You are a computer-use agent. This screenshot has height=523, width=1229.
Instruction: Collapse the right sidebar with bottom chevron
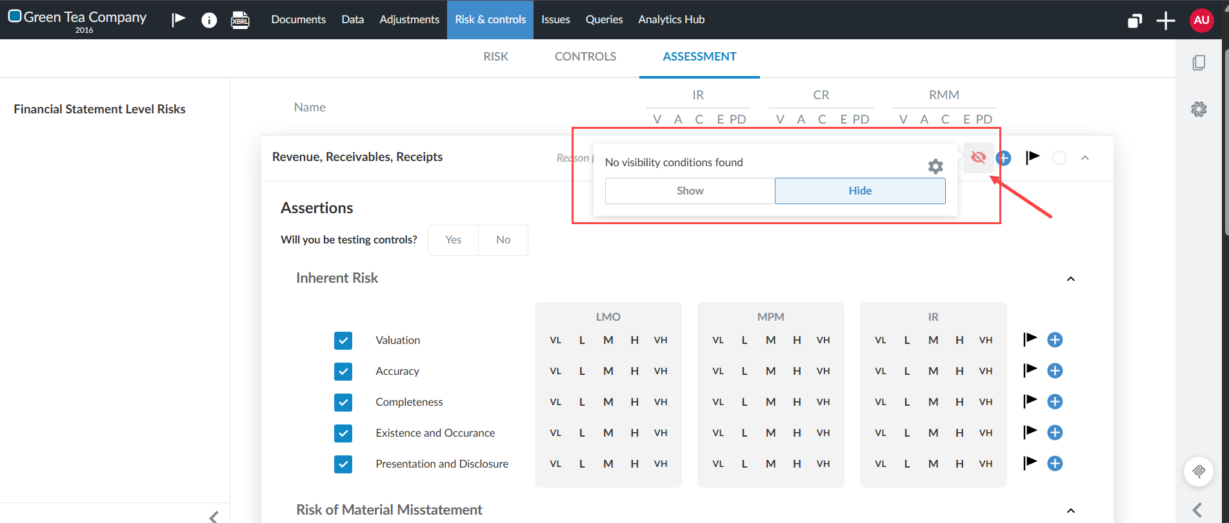1197,510
